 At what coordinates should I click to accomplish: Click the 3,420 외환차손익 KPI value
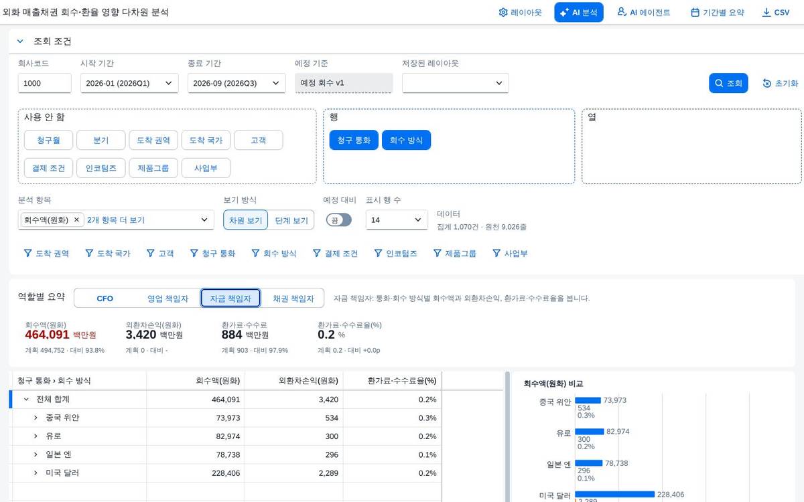(141, 335)
